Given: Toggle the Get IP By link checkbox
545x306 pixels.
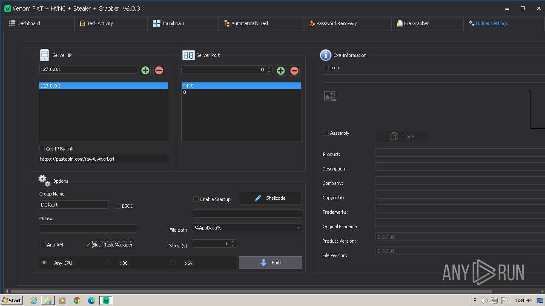Looking at the screenshot, I should [x=42, y=149].
